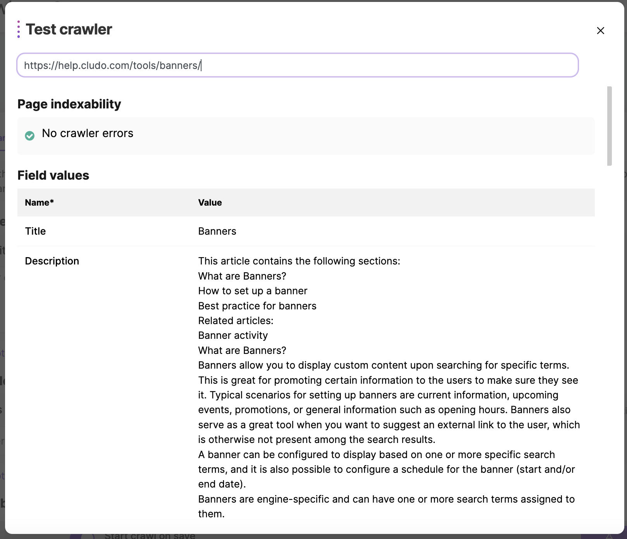Click the 'How to set up a banner' line
Screen dimensions: 627x539
[x=253, y=291]
